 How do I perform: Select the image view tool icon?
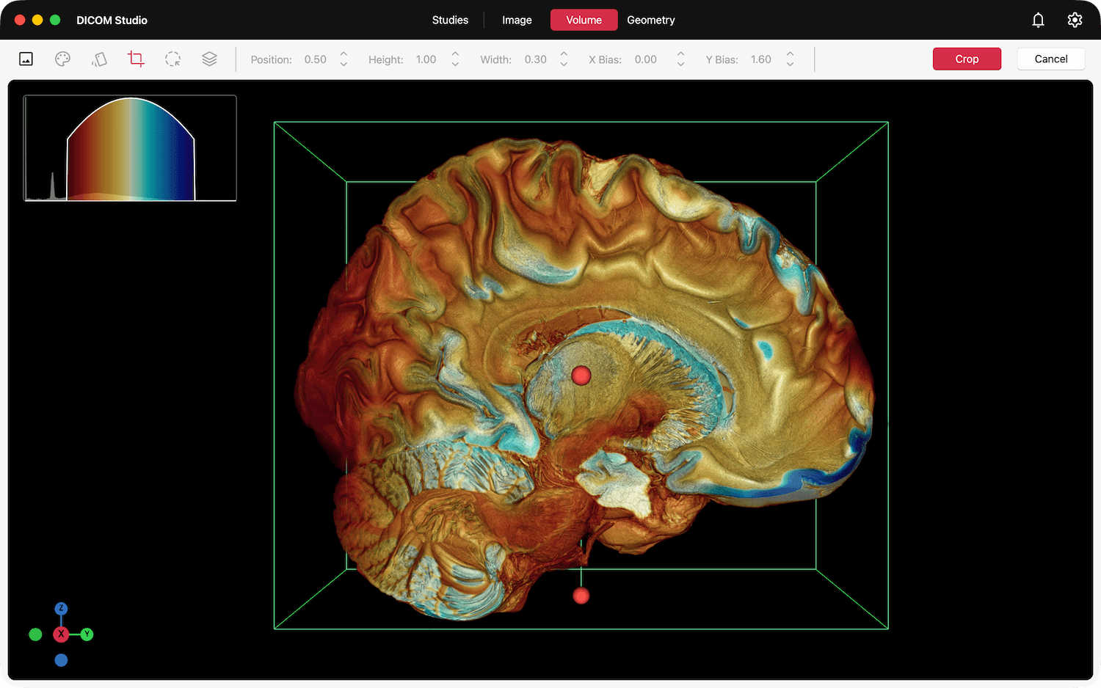(26, 59)
